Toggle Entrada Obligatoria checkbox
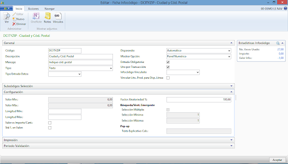Screen dimensions: 288x164 [168, 62]
